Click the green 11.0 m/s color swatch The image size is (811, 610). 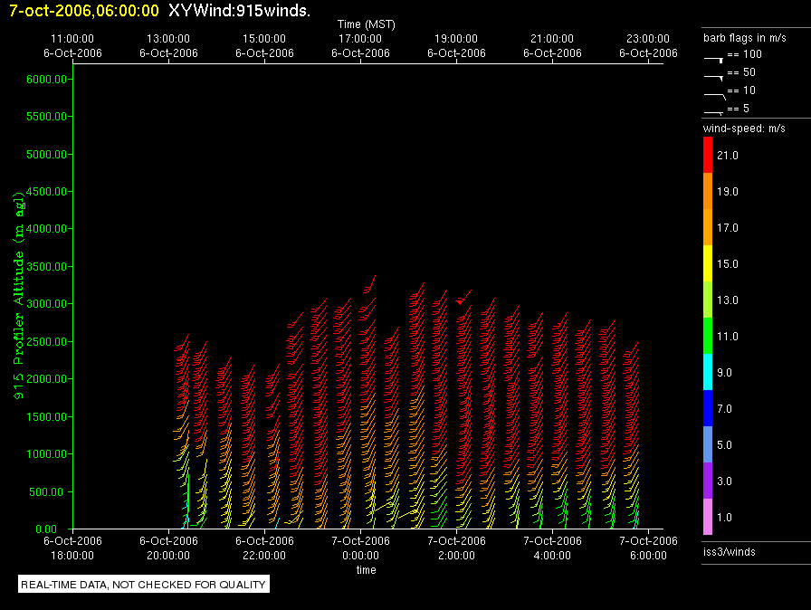pyautogui.click(x=708, y=336)
